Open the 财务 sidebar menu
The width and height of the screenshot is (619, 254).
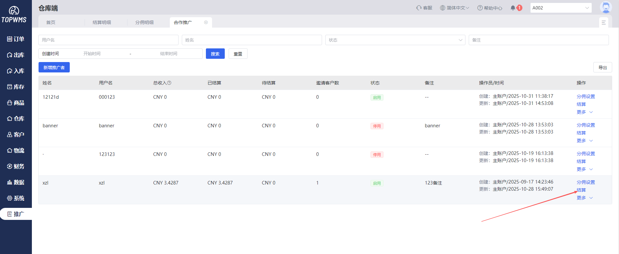point(16,166)
